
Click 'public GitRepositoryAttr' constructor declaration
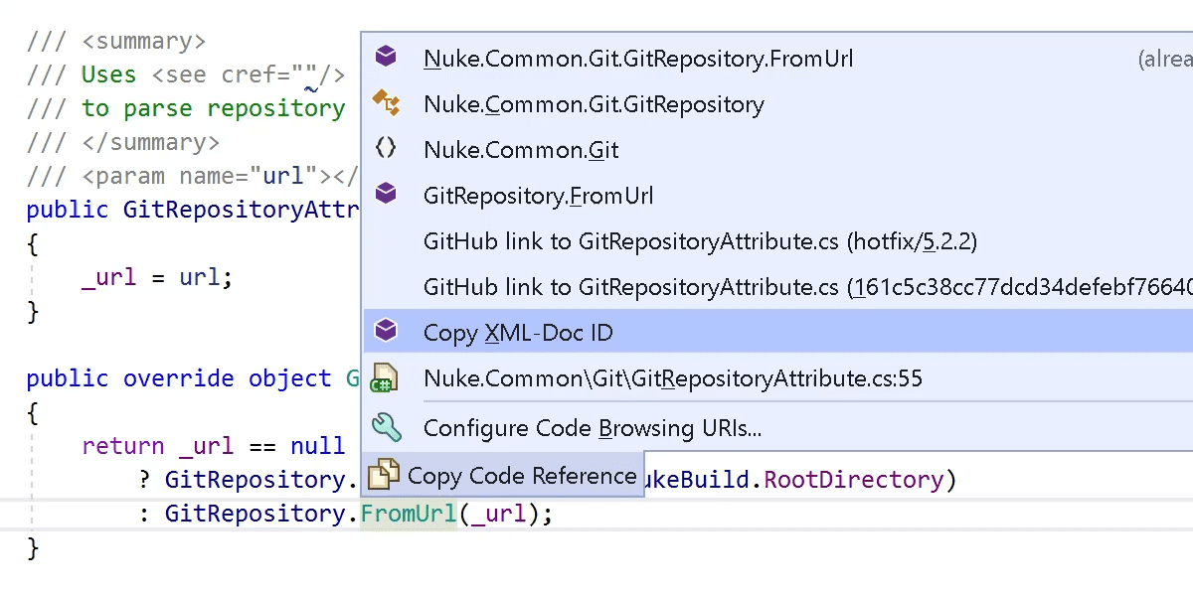(193, 210)
